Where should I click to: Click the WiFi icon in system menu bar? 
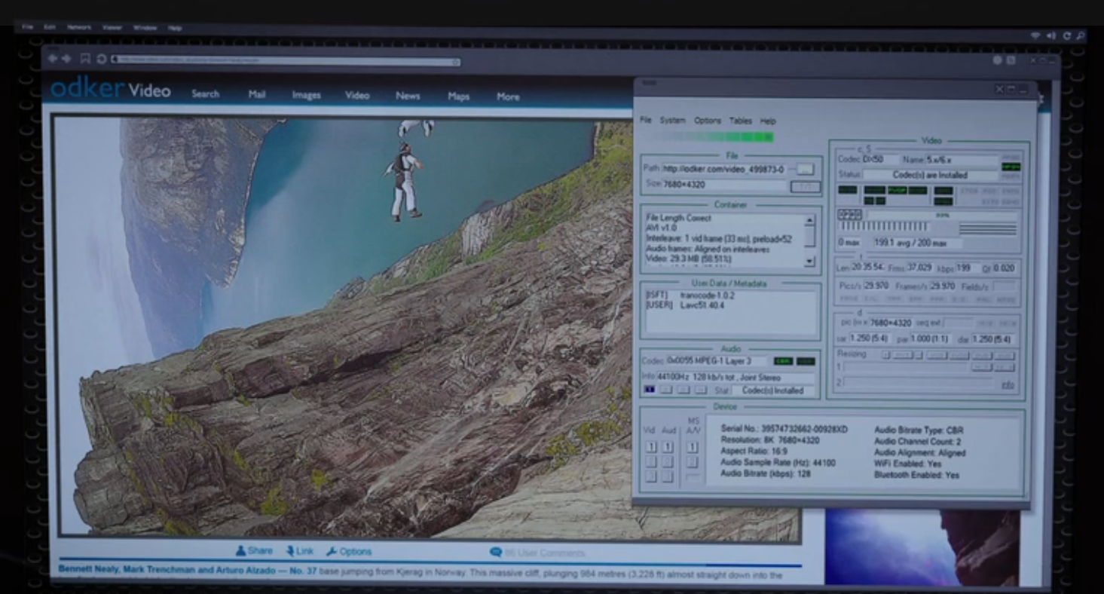click(x=1037, y=35)
